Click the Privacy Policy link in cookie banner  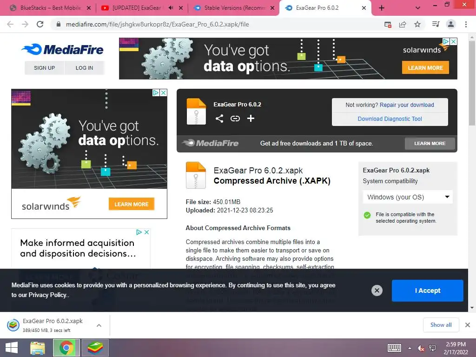tap(47, 295)
